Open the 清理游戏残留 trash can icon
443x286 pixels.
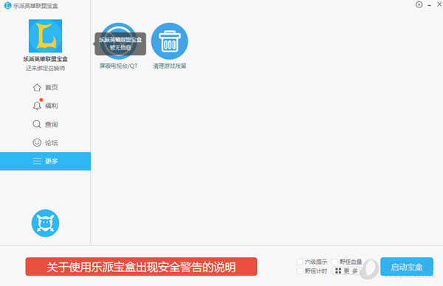click(x=170, y=41)
